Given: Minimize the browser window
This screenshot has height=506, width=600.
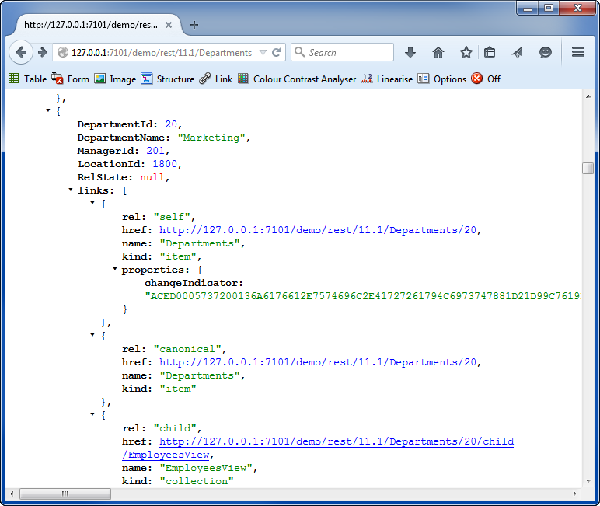Looking at the screenshot, I should click(x=527, y=8).
